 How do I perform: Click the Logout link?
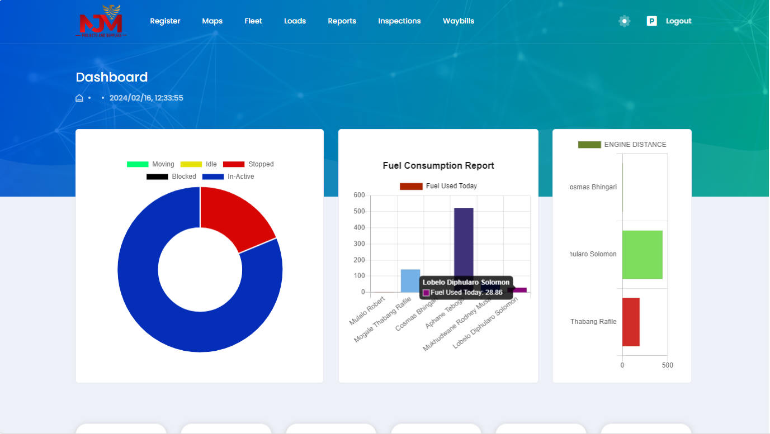click(678, 21)
